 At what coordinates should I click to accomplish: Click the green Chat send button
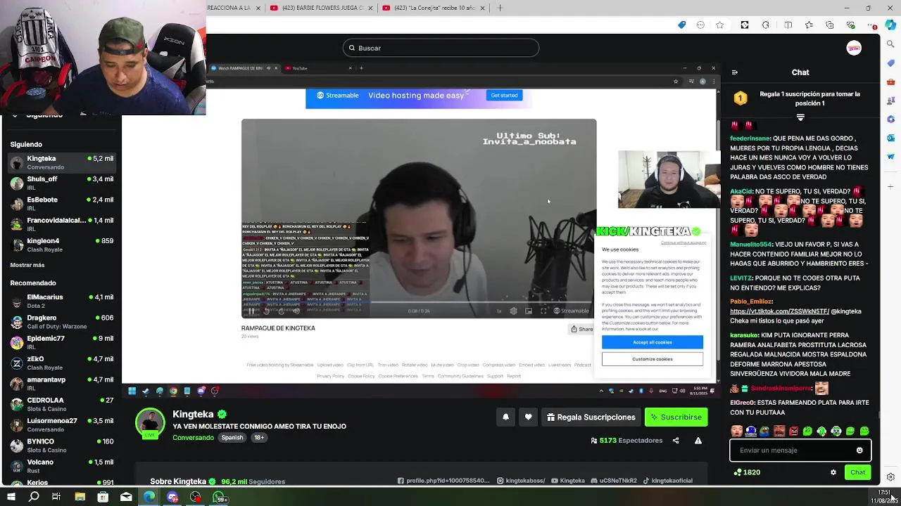857,472
